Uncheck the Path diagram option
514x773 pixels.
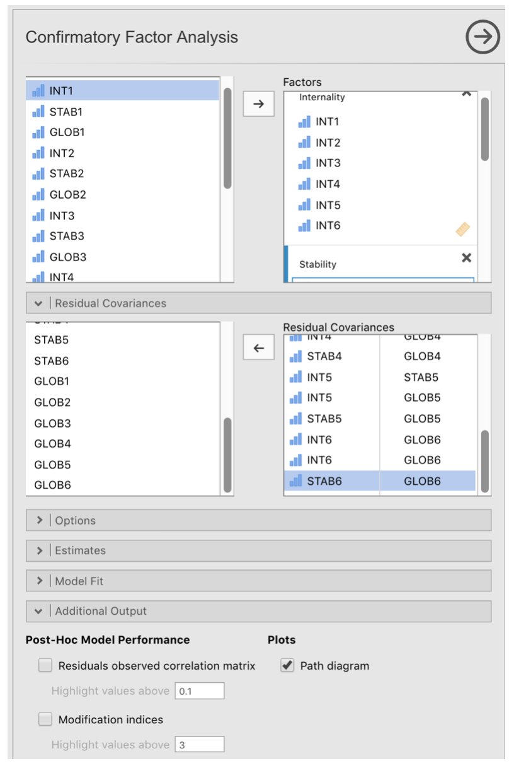pos(287,665)
